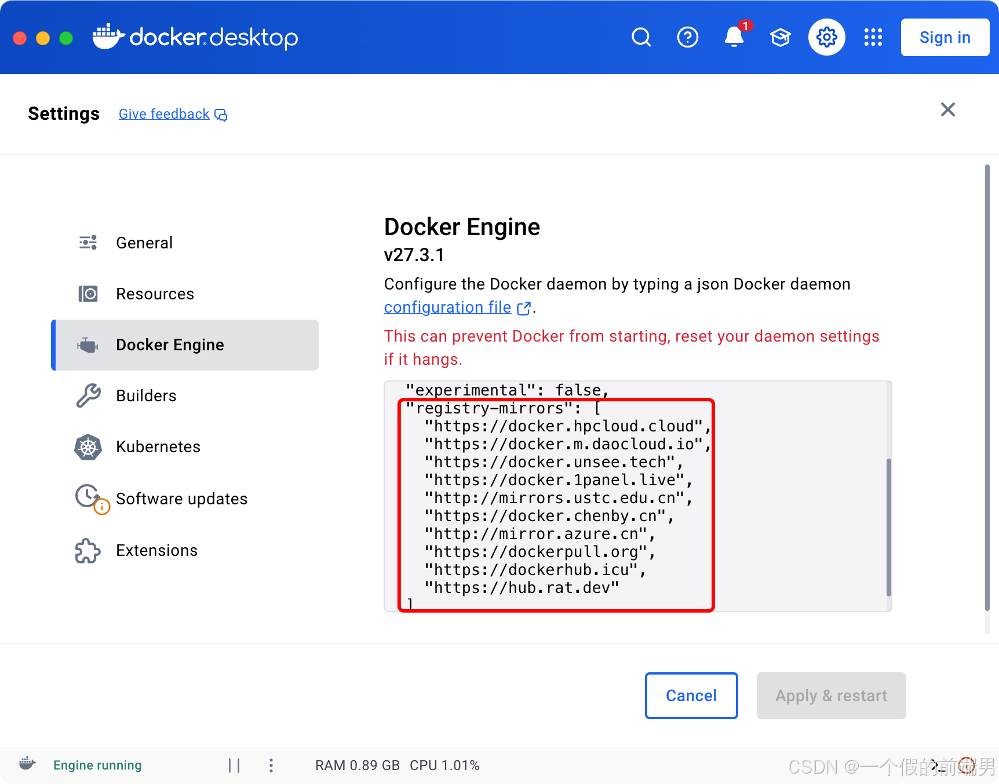Click the settings gear icon
999x784 pixels.
[827, 38]
